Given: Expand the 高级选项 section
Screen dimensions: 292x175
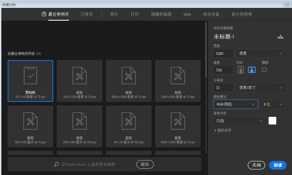Looking at the screenshot, I should [223, 130].
